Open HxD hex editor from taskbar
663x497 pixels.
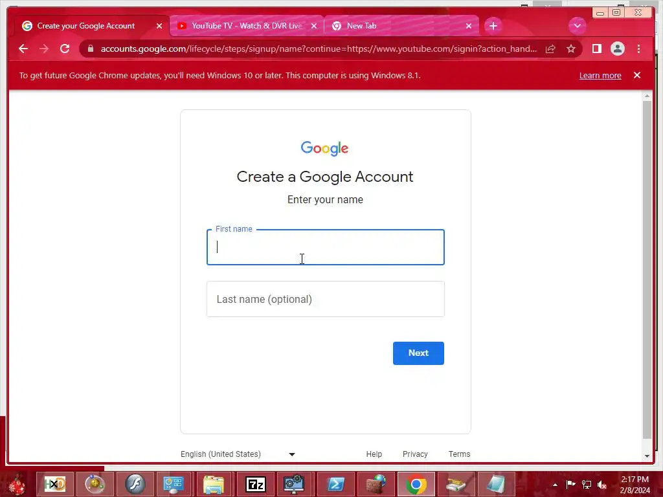coord(55,484)
